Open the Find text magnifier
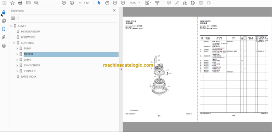The width and height of the screenshot is (272, 132). click(36, 3)
